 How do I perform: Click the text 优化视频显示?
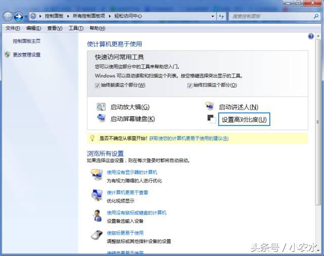point(120,201)
